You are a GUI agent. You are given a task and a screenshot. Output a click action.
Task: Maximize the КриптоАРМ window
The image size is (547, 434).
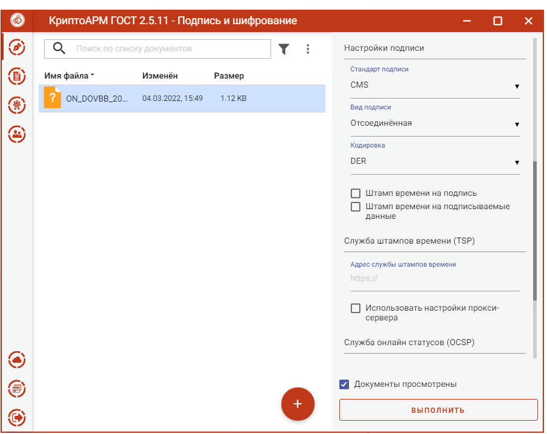(x=497, y=21)
